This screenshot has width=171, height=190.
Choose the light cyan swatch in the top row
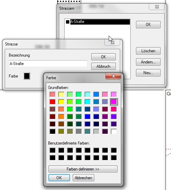tap(88, 94)
